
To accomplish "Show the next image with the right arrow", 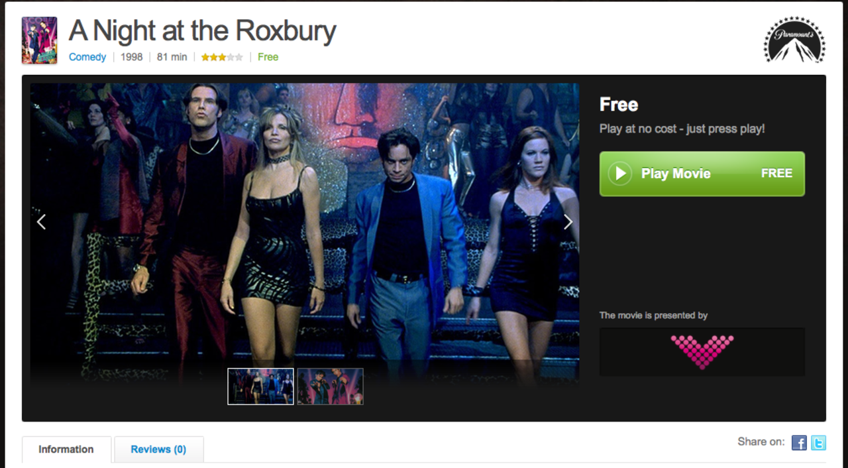I will 568,222.
